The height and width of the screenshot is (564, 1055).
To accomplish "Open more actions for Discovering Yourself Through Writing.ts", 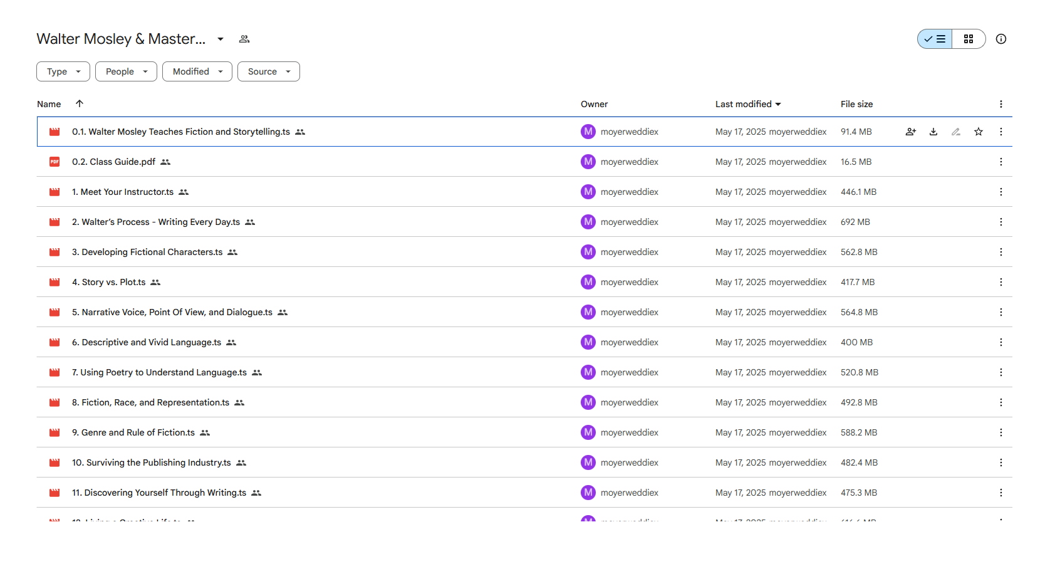I will coord(1001,493).
